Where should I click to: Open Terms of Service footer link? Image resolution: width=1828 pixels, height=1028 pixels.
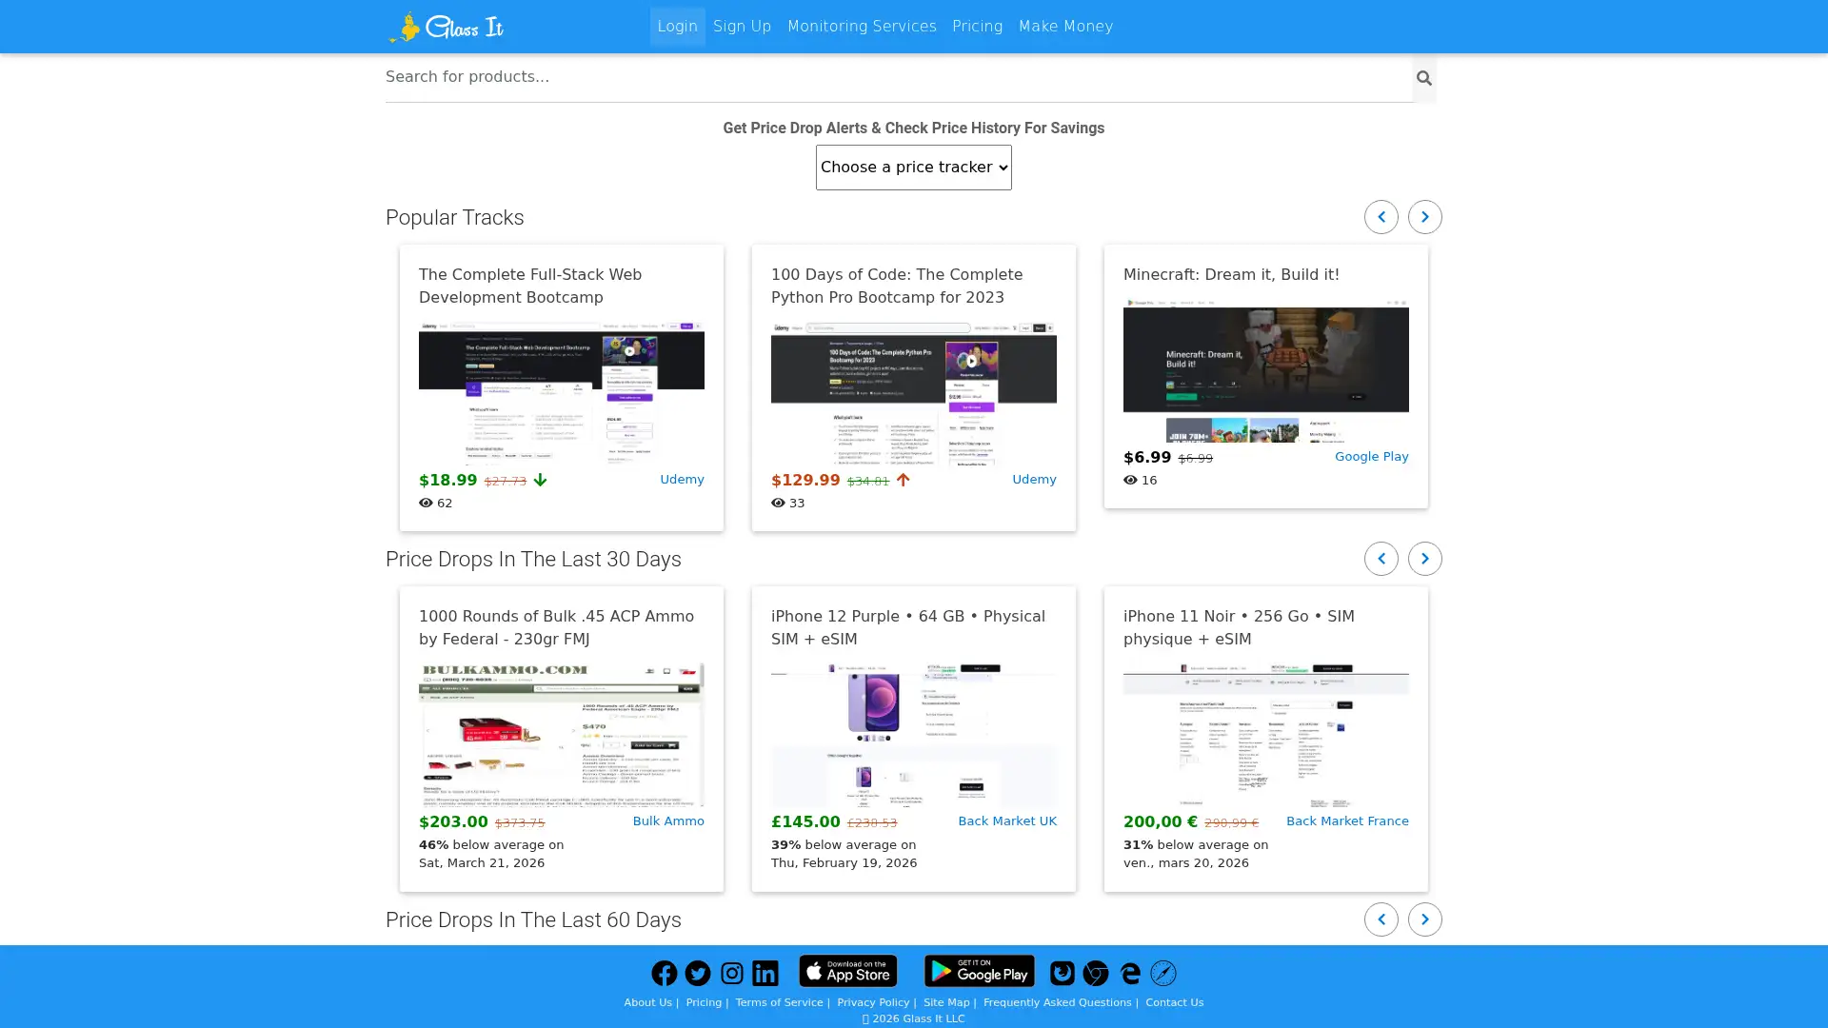pyautogui.click(x=779, y=1002)
